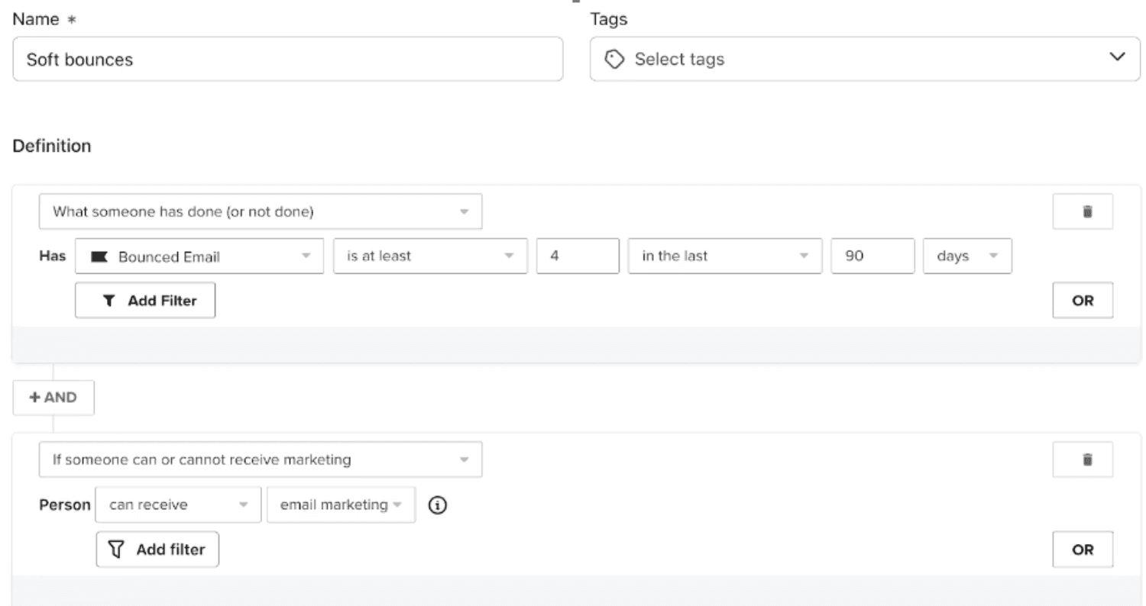Click OR in the Bounced Email condition
This screenshot has height=606, width=1146.
point(1083,301)
